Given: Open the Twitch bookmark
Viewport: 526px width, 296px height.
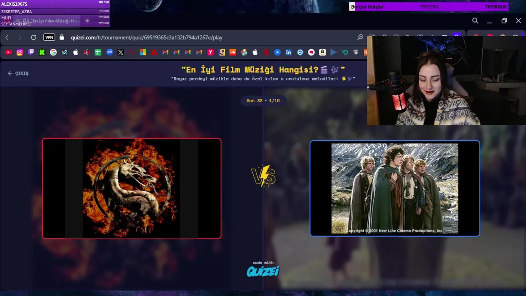Looking at the screenshot, I should point(31,52).
